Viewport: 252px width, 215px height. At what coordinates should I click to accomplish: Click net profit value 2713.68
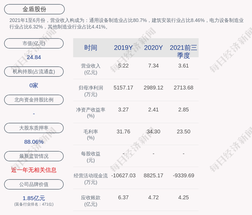[x=183, y=88]
